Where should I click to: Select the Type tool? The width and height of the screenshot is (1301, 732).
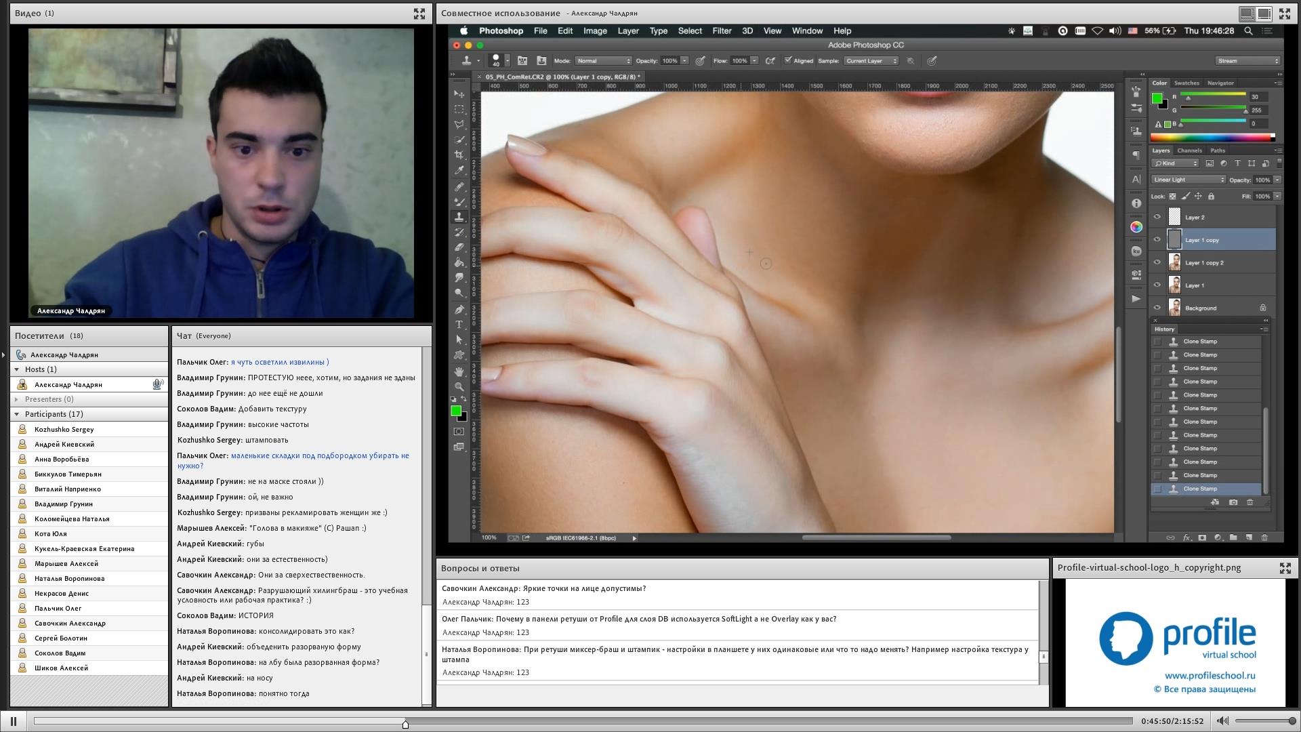(459, 325)
